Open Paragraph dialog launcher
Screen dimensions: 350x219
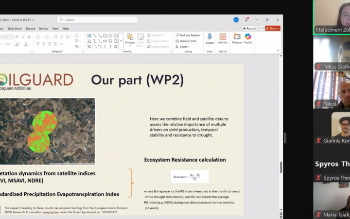click(x=83, y=52)
